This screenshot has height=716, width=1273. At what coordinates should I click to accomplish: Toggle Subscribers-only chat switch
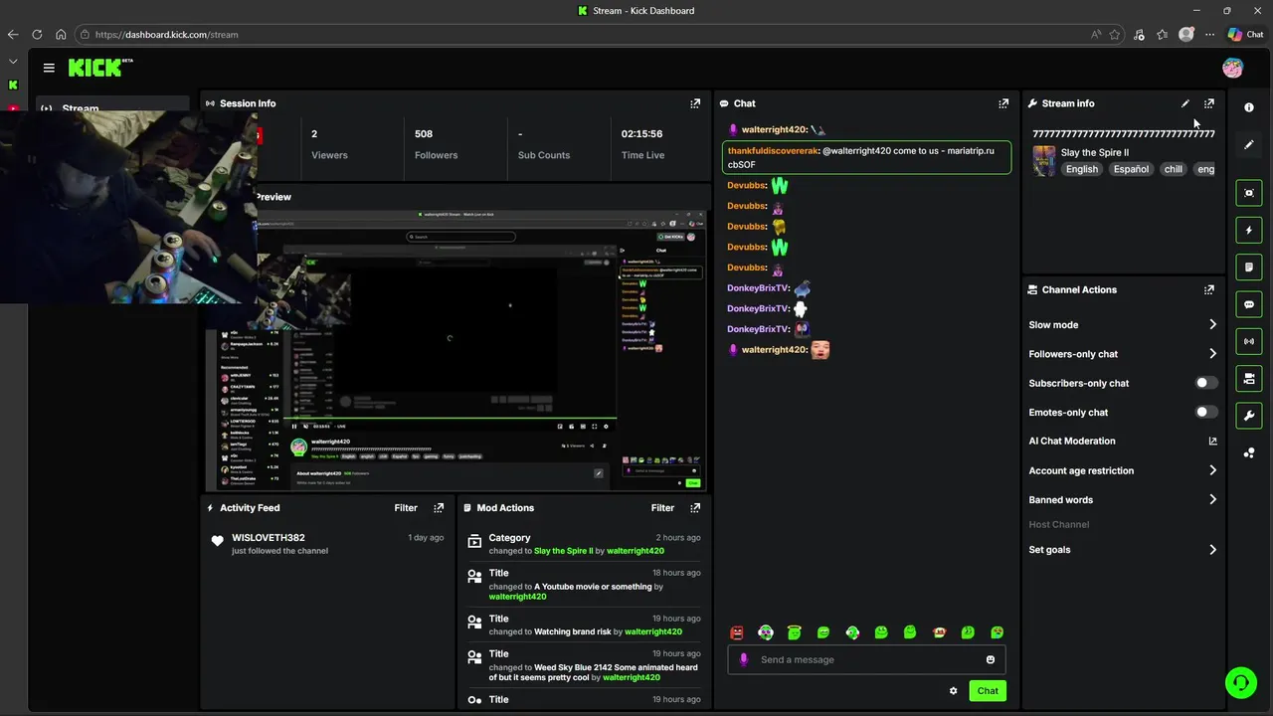tap(1205, 383)
